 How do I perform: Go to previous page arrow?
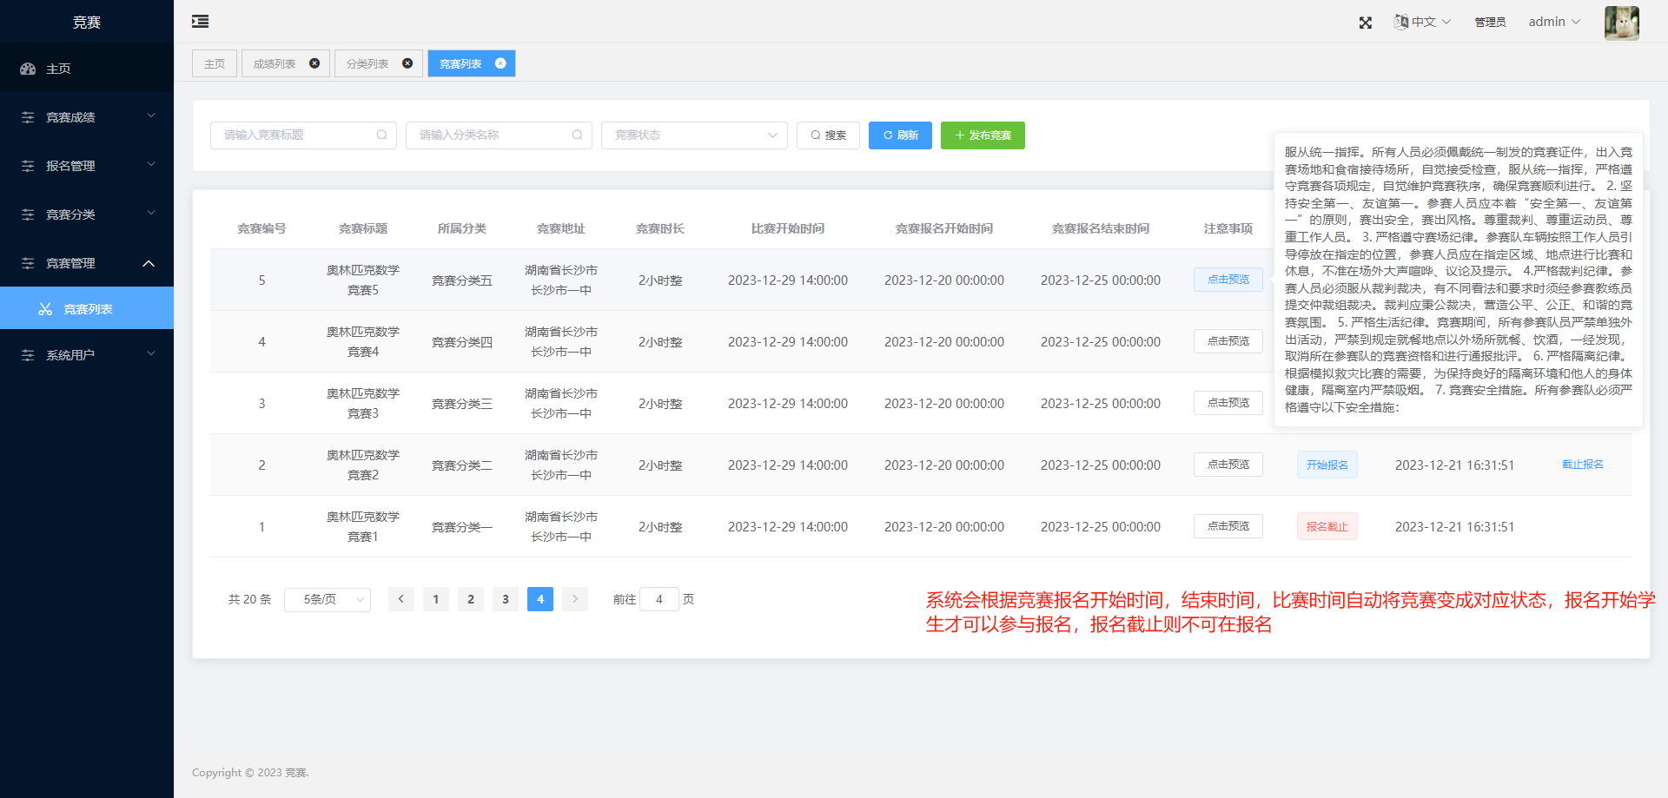point(401,599)
